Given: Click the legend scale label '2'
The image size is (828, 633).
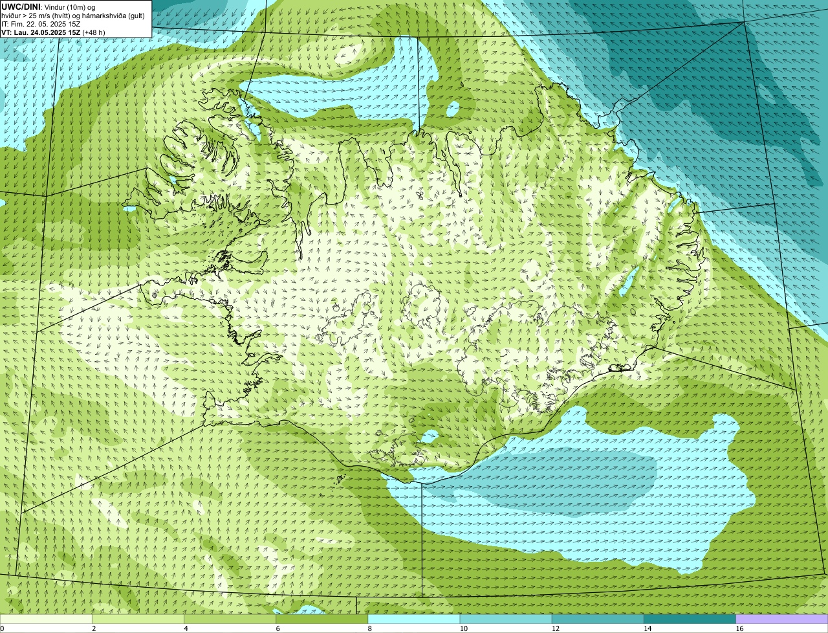Looking at the screenshot, I should click(94, 628).
